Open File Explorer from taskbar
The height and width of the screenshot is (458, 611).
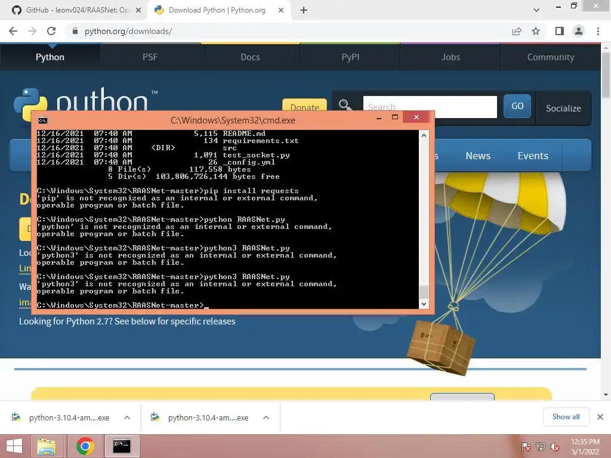[x=47, y=446]
